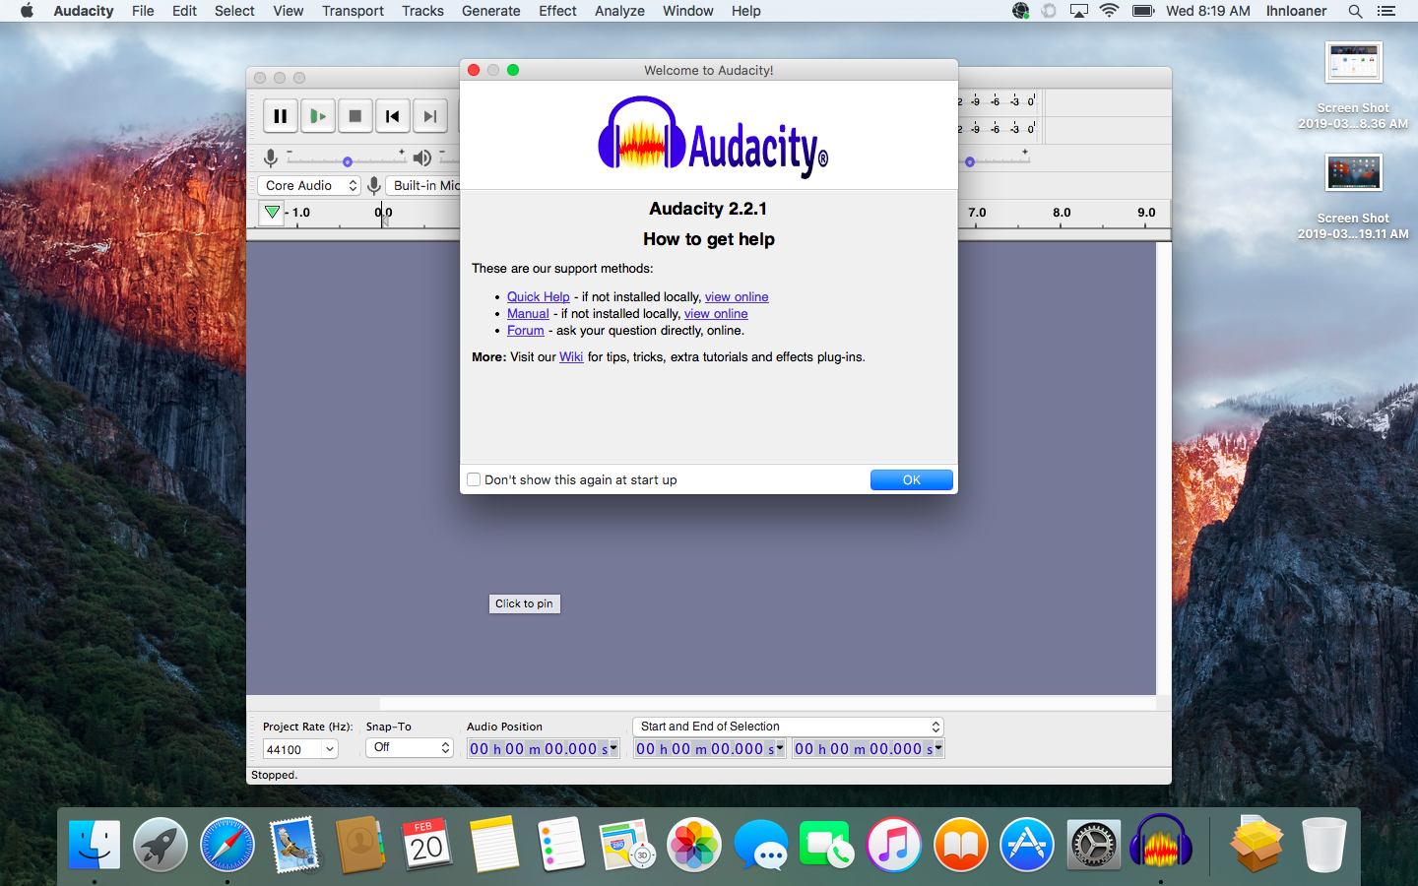Open the Trash in the Dock
The height and width of the screenshot is (886, 1418).
point(1323,845)
